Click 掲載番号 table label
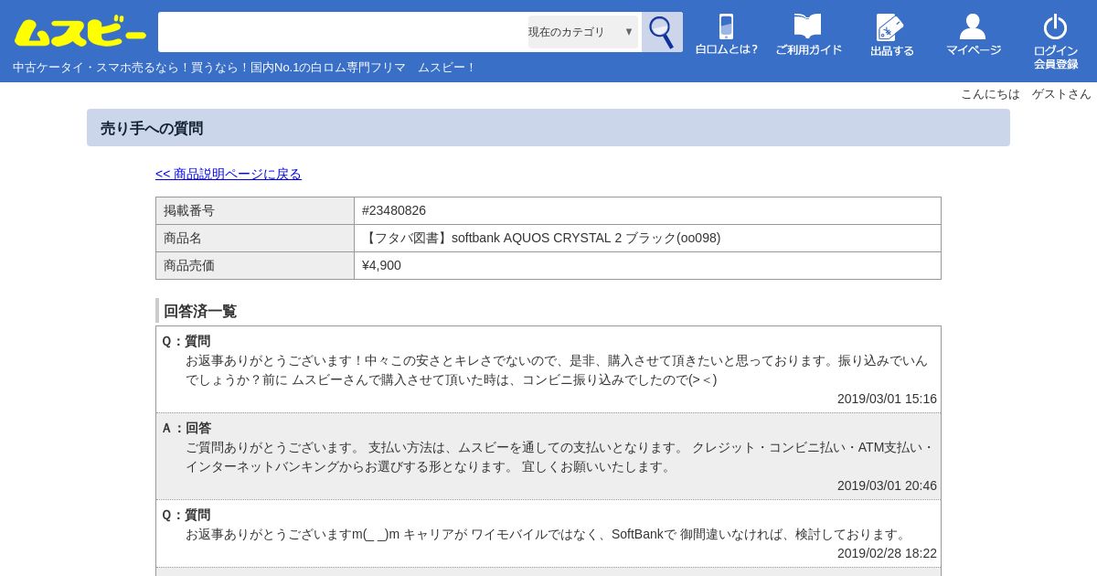The height and width of the screenshot is (576, 1097). point(255,210)
